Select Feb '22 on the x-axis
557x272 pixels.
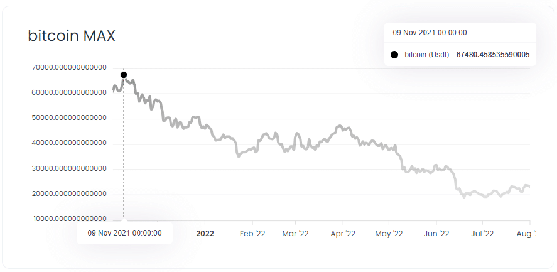tap(252, 233)
